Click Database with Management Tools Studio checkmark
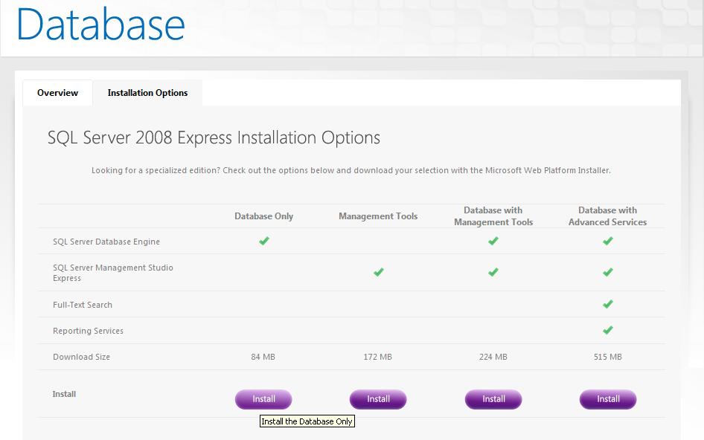The height and width of the screenshot is (440, 704). tap(493, 272)
